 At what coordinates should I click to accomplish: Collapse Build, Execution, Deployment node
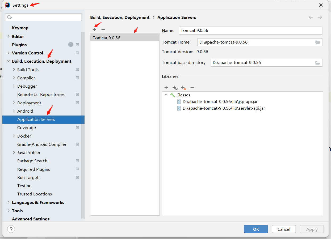click(9, 61)
